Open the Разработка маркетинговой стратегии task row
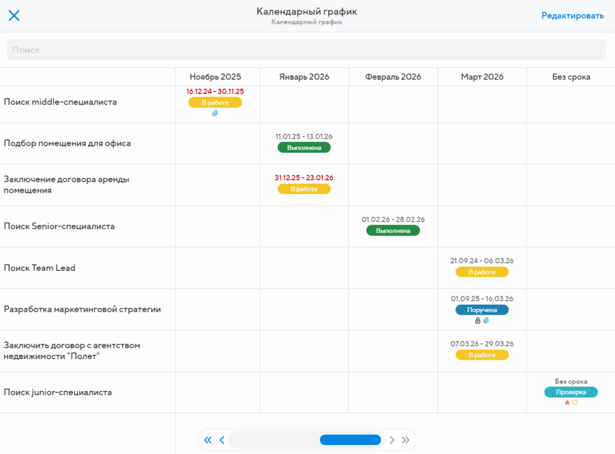This screenshot has width=615, height=454. pyautogui.click(x=82, y=309)
